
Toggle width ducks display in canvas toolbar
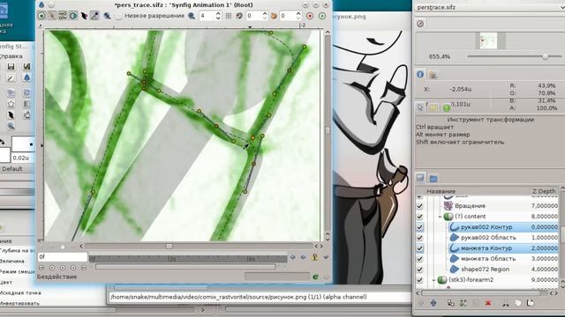pos(84,16)
